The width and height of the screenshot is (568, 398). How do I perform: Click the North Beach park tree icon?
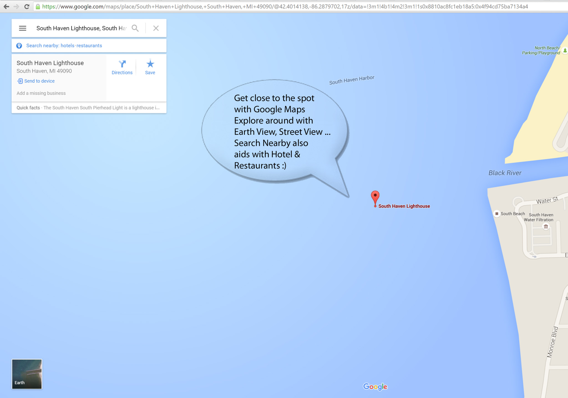565,51
